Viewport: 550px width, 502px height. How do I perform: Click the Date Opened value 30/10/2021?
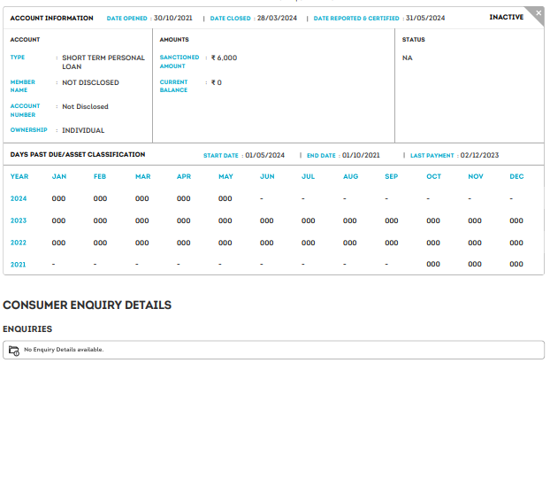(x=173, y=18)
